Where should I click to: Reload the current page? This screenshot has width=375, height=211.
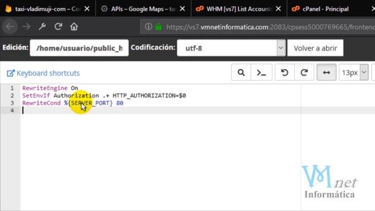[x=58, y=26]
